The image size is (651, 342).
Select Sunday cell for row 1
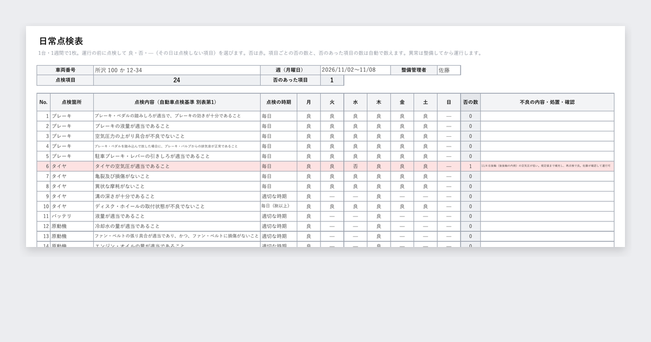[x=449, y=116]
